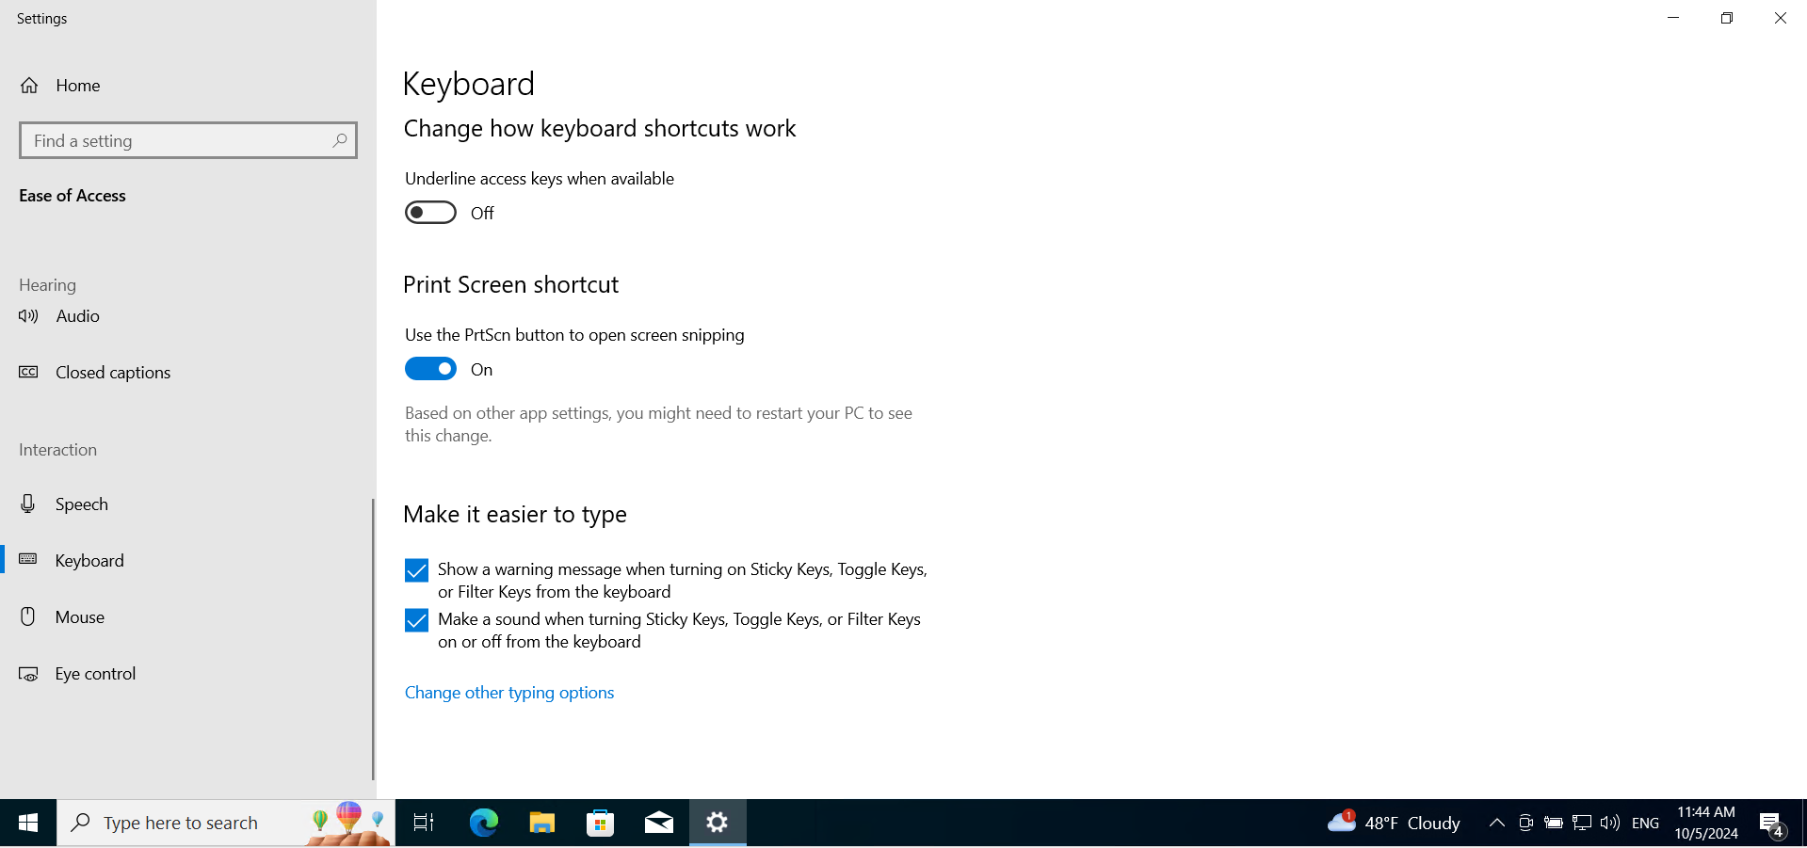This screenshot has width=1807, height=848.
Task: Click Settings gear on taskbar
Action: [718, 824]
